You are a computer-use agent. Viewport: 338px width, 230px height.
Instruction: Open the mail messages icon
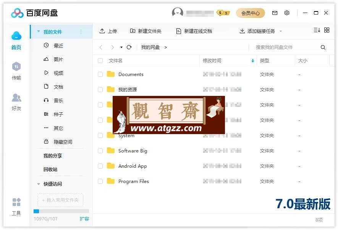coord(275,13)
